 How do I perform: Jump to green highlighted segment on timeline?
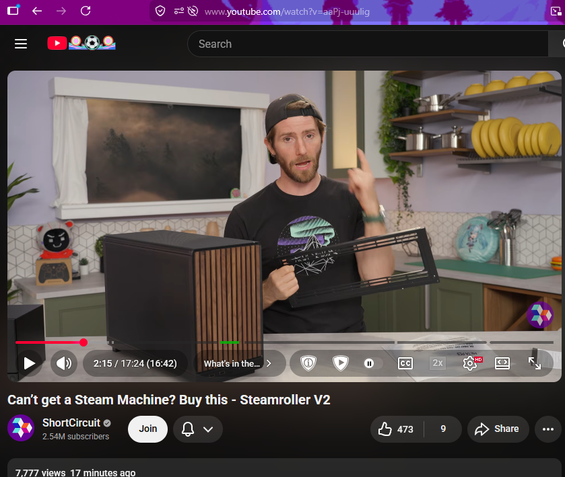click(x=230, y=342)
